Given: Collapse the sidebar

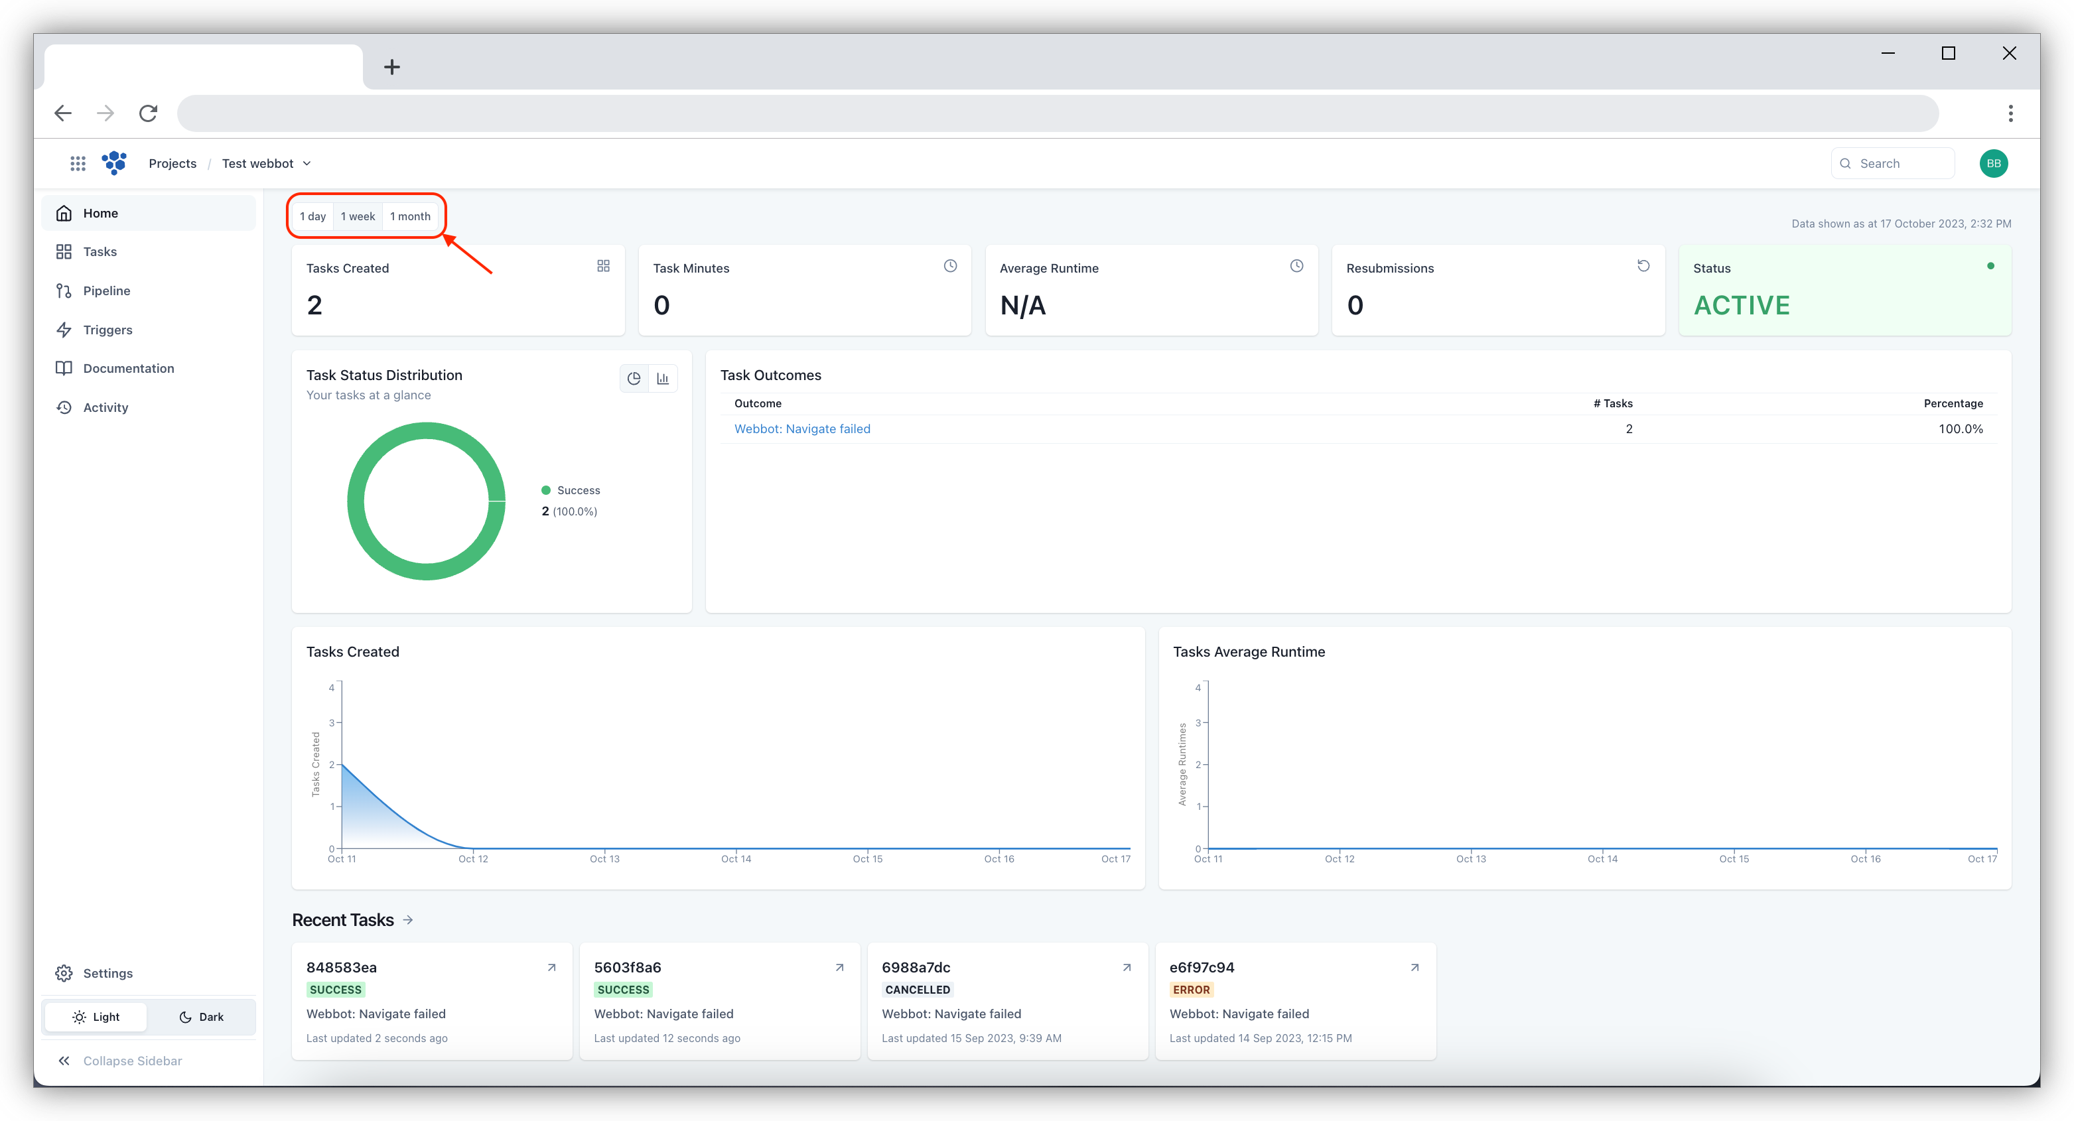Looking at the screenshot, I should tap(119, 1061).
